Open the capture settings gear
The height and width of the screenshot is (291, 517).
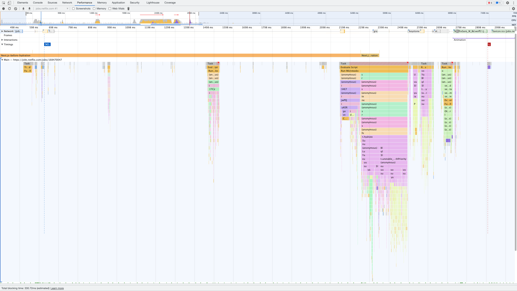(x=514, y=9)
